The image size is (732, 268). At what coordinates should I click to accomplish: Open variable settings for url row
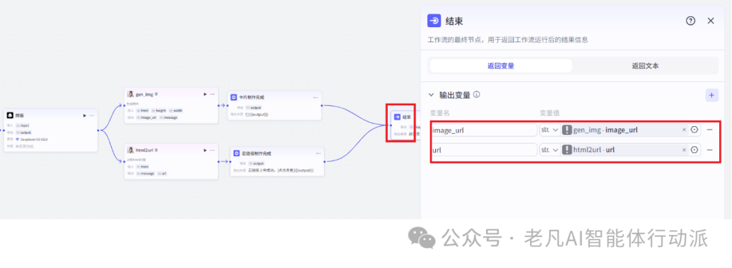695,150
